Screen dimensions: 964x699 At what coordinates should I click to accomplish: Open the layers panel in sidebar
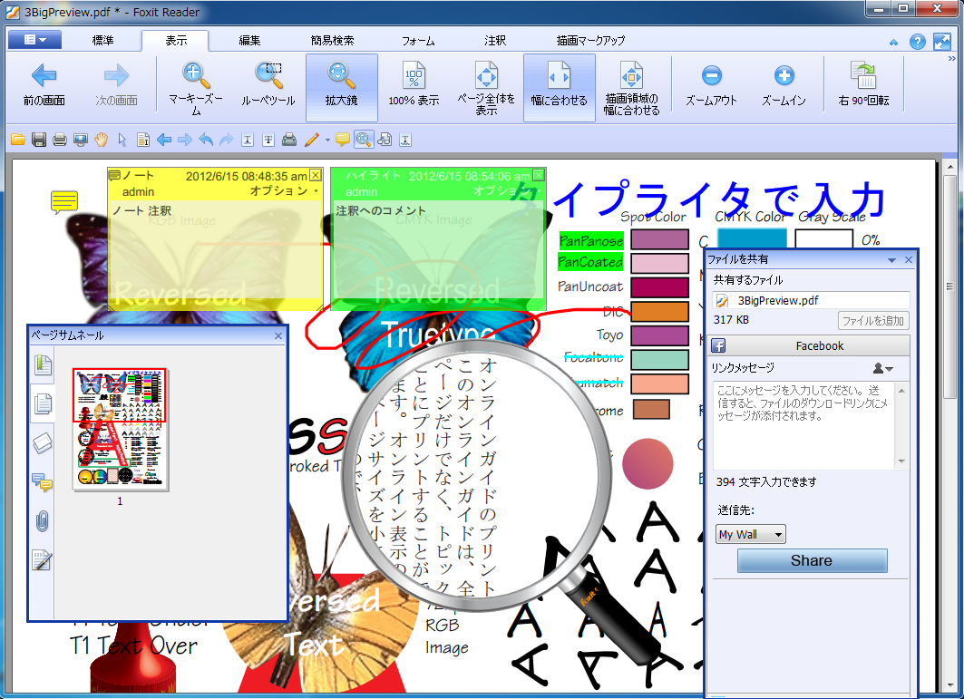click(x=43, y=443)
